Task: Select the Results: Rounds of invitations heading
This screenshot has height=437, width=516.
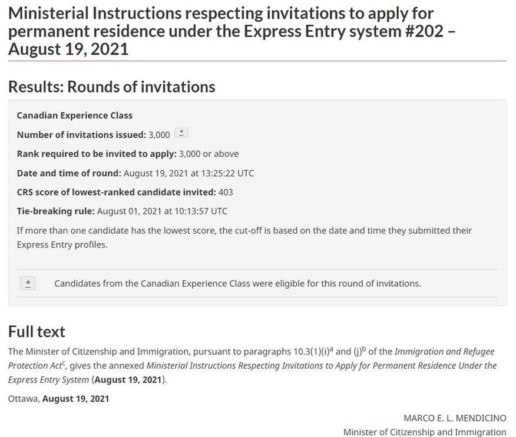Action: point(111,87)
